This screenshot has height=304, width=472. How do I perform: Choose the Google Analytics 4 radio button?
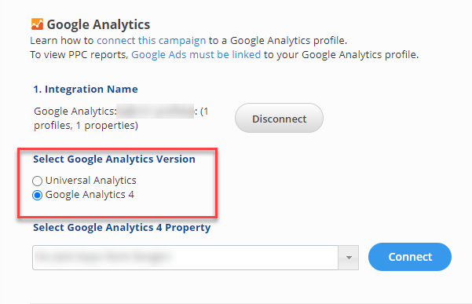point(37,195)
